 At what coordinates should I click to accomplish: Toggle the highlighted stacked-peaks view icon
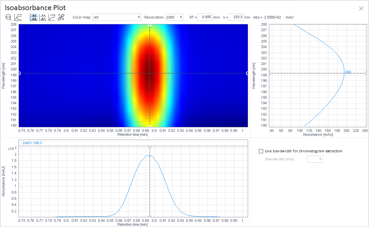coord(34,17)
